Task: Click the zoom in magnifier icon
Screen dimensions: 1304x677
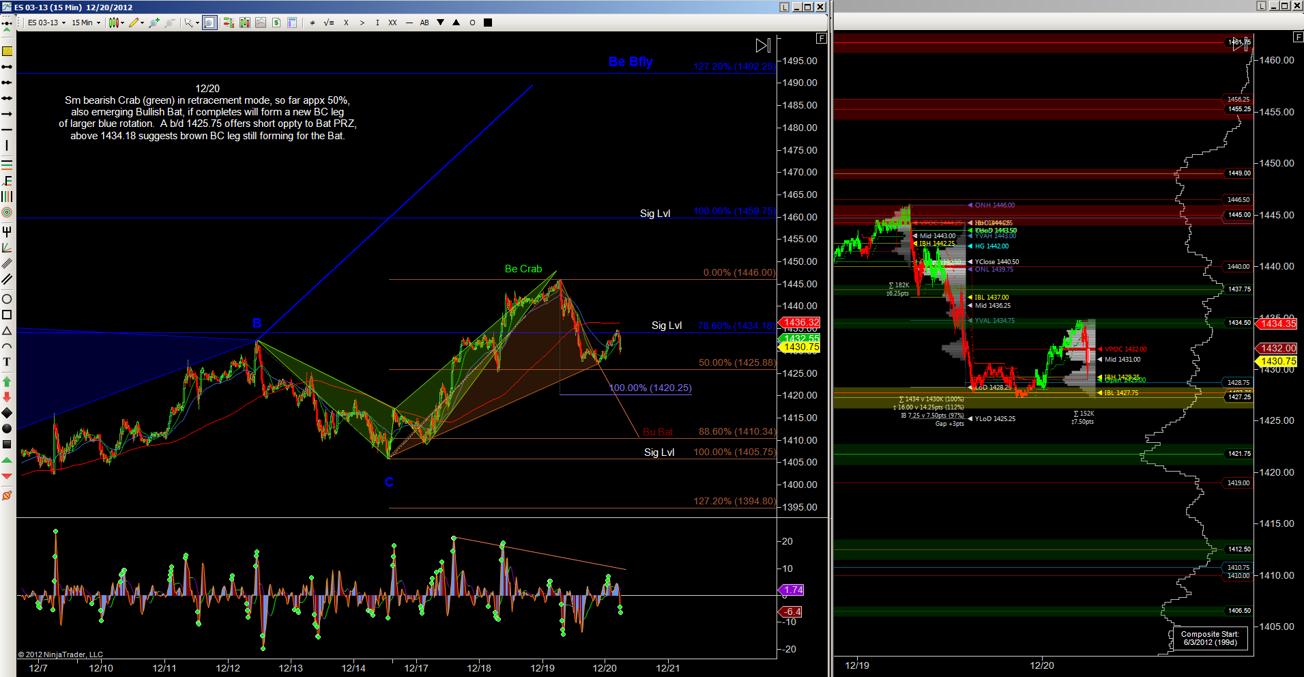Action: click(154, 23)
